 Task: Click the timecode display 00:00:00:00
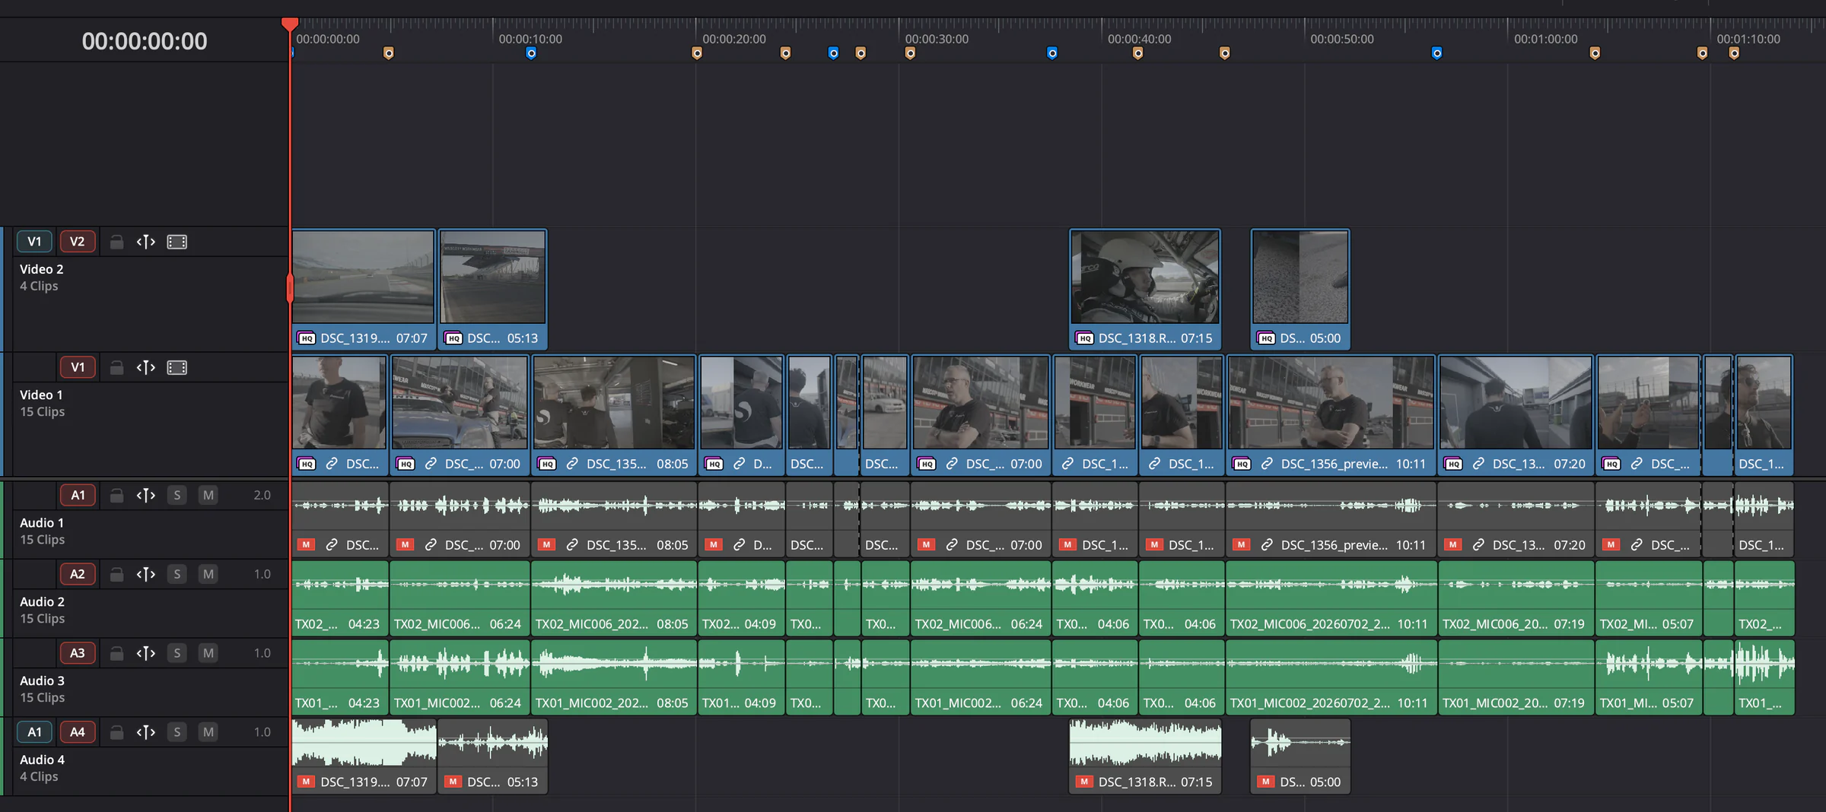coord(145,41)
